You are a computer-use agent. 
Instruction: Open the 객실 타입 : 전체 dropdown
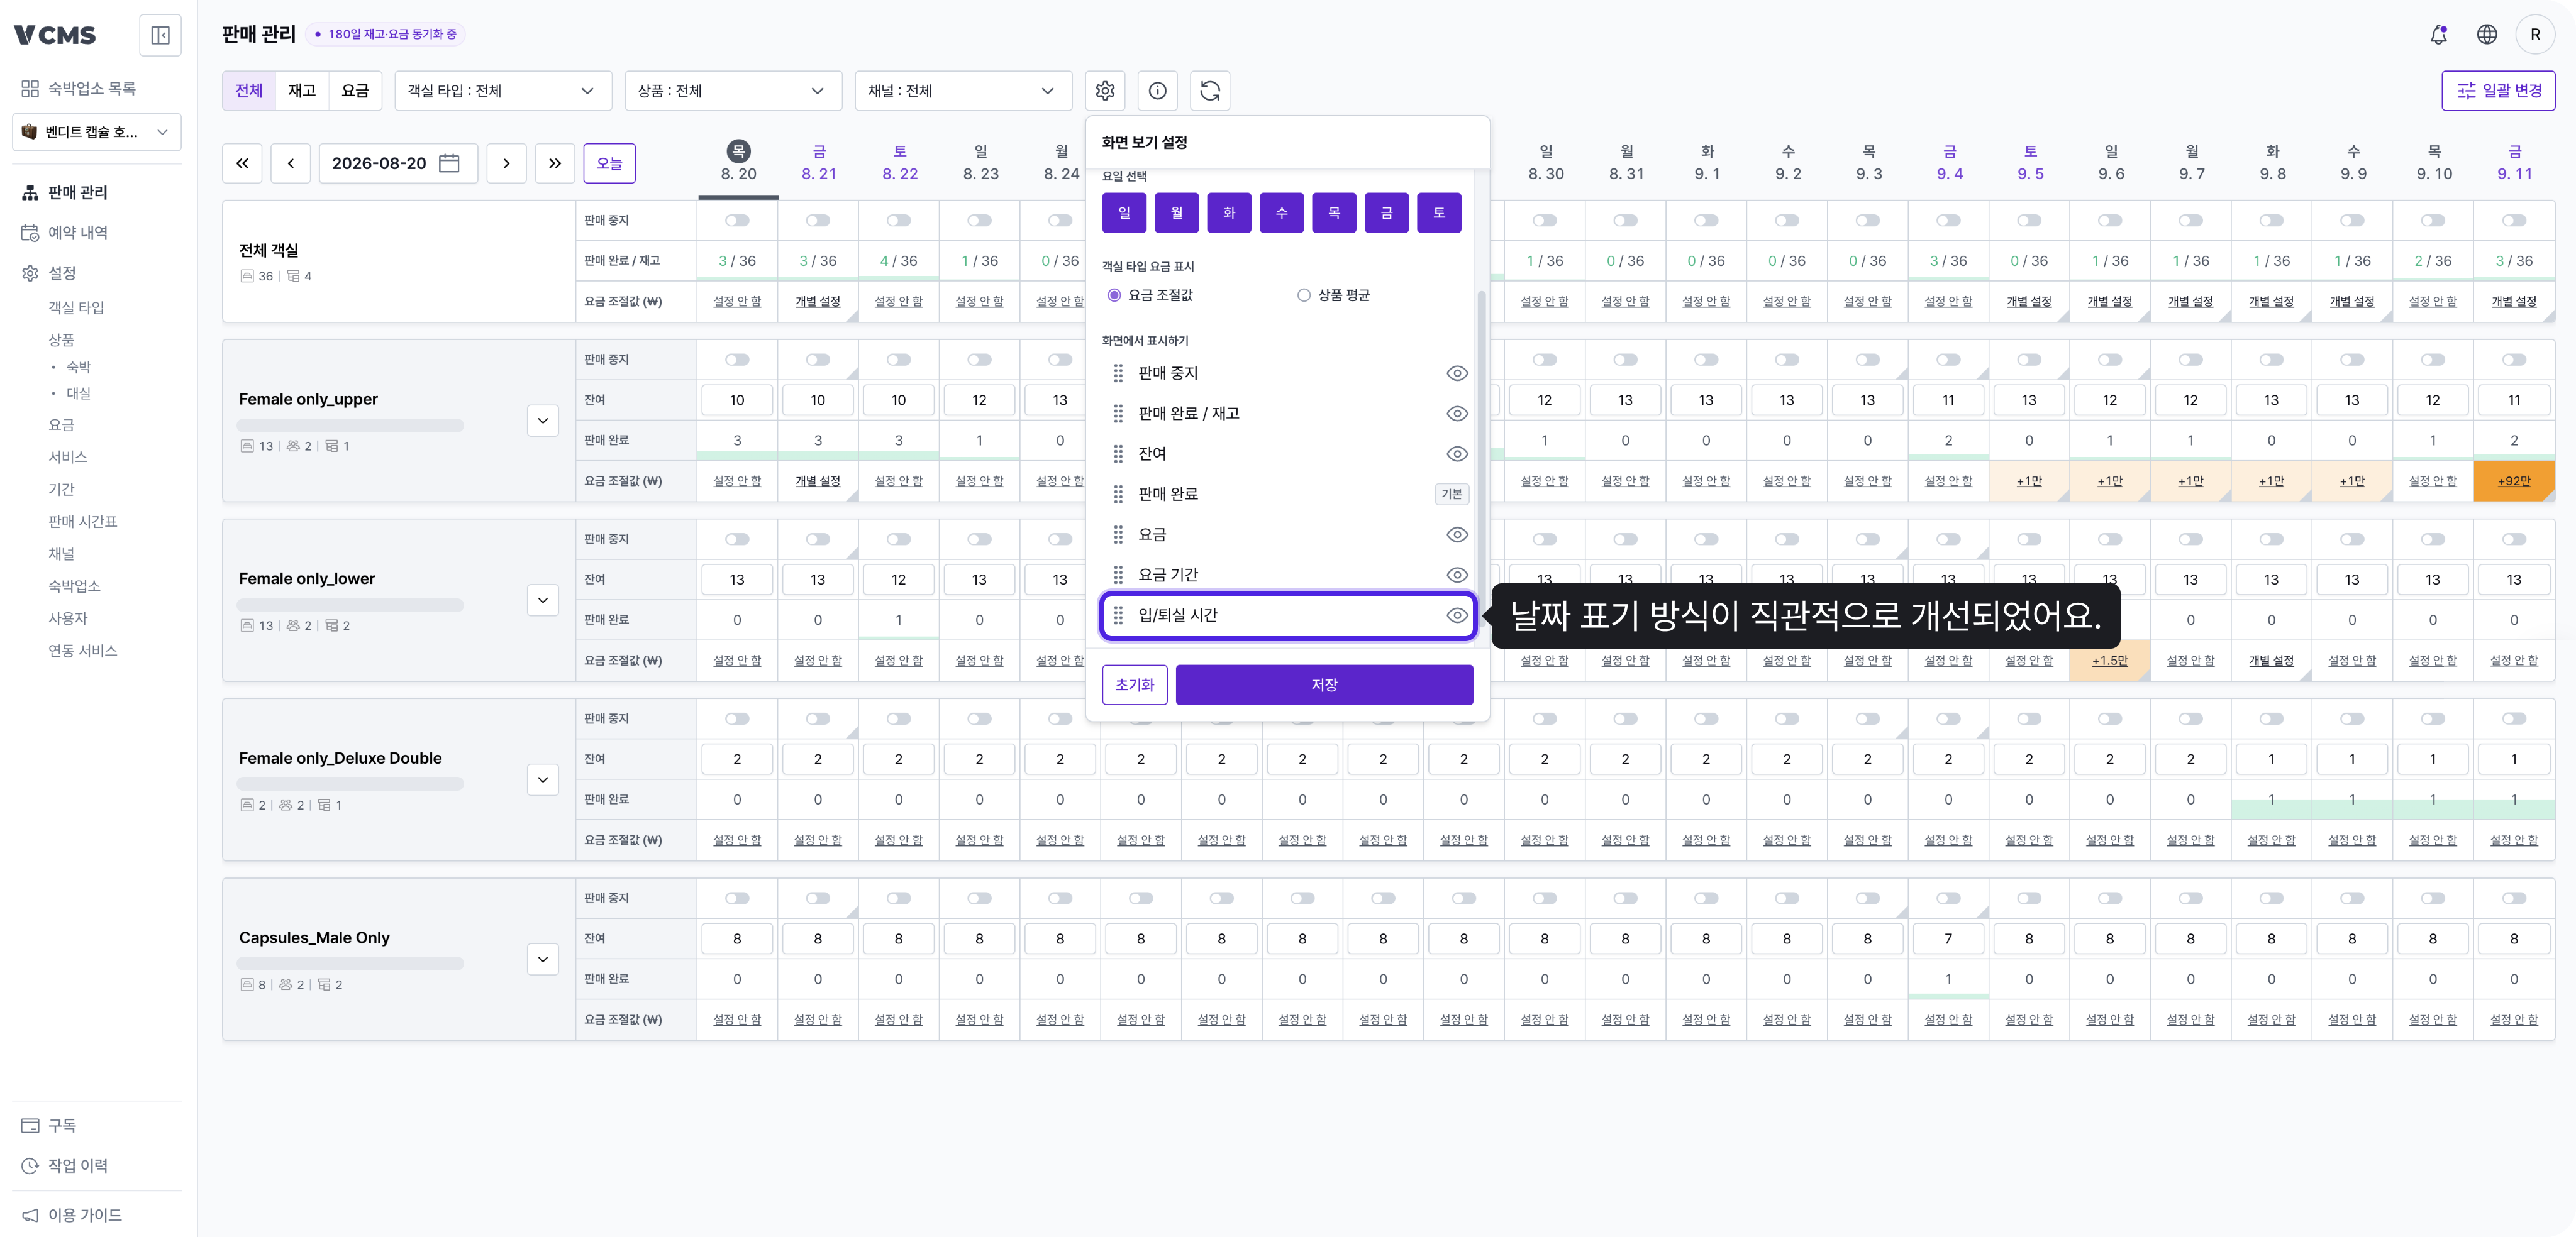pos(502,91)
